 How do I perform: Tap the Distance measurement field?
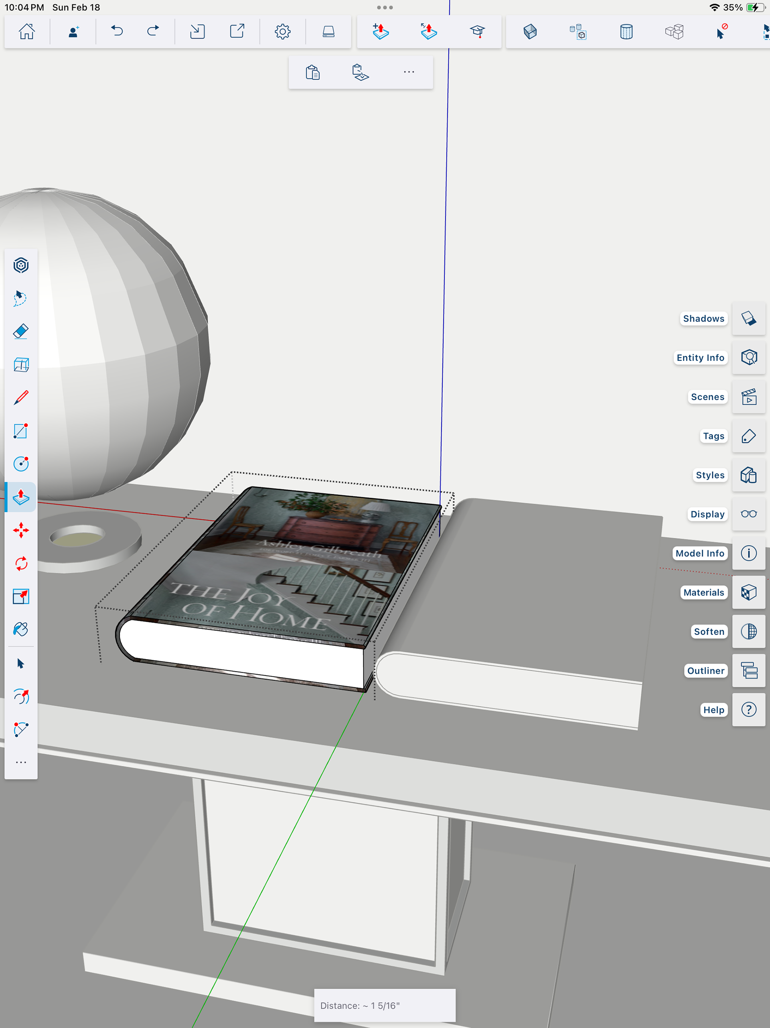click(385, 1005)
